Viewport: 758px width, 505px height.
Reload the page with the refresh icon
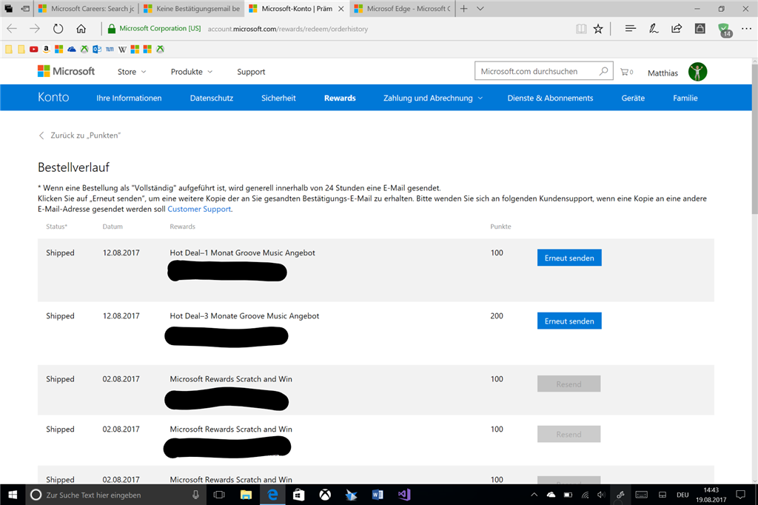pos(58,29)
